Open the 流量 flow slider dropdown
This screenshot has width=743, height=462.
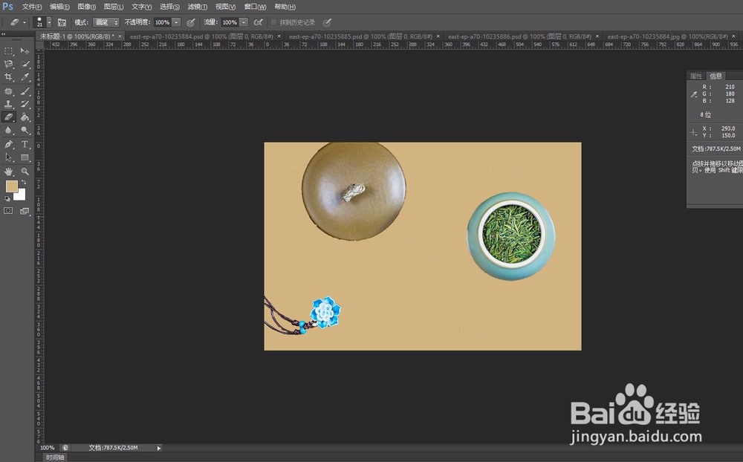click(x=244, y=22)
